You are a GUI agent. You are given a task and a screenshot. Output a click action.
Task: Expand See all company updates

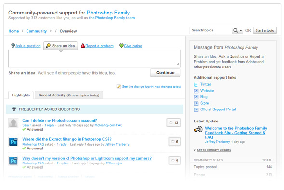tap(214, 150)
